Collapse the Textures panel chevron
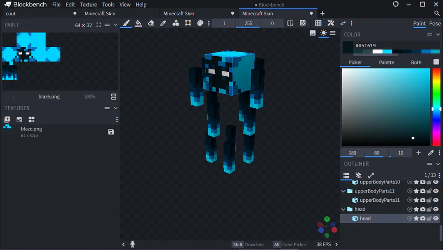 coord(115,108)
